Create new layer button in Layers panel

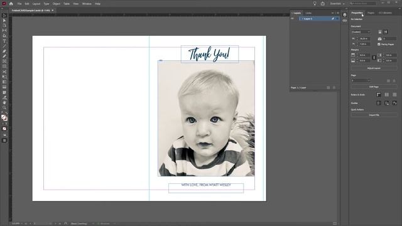(x=329, y=88)
